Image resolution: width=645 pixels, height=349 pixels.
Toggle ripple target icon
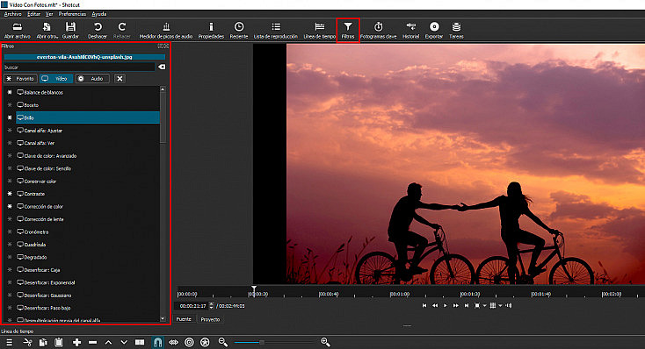[189, 342]
